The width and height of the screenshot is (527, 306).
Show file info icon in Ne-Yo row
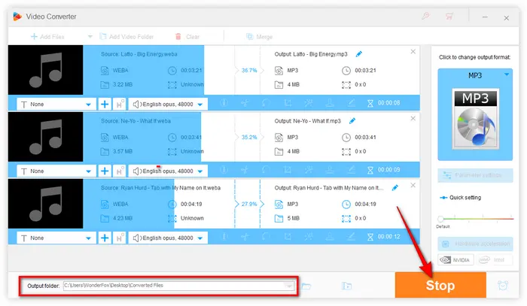coord(224,170)
